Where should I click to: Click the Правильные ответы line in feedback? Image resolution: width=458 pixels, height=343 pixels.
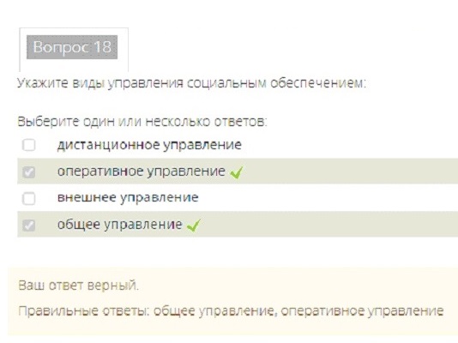pyautogui.click(x=231, y=311)
